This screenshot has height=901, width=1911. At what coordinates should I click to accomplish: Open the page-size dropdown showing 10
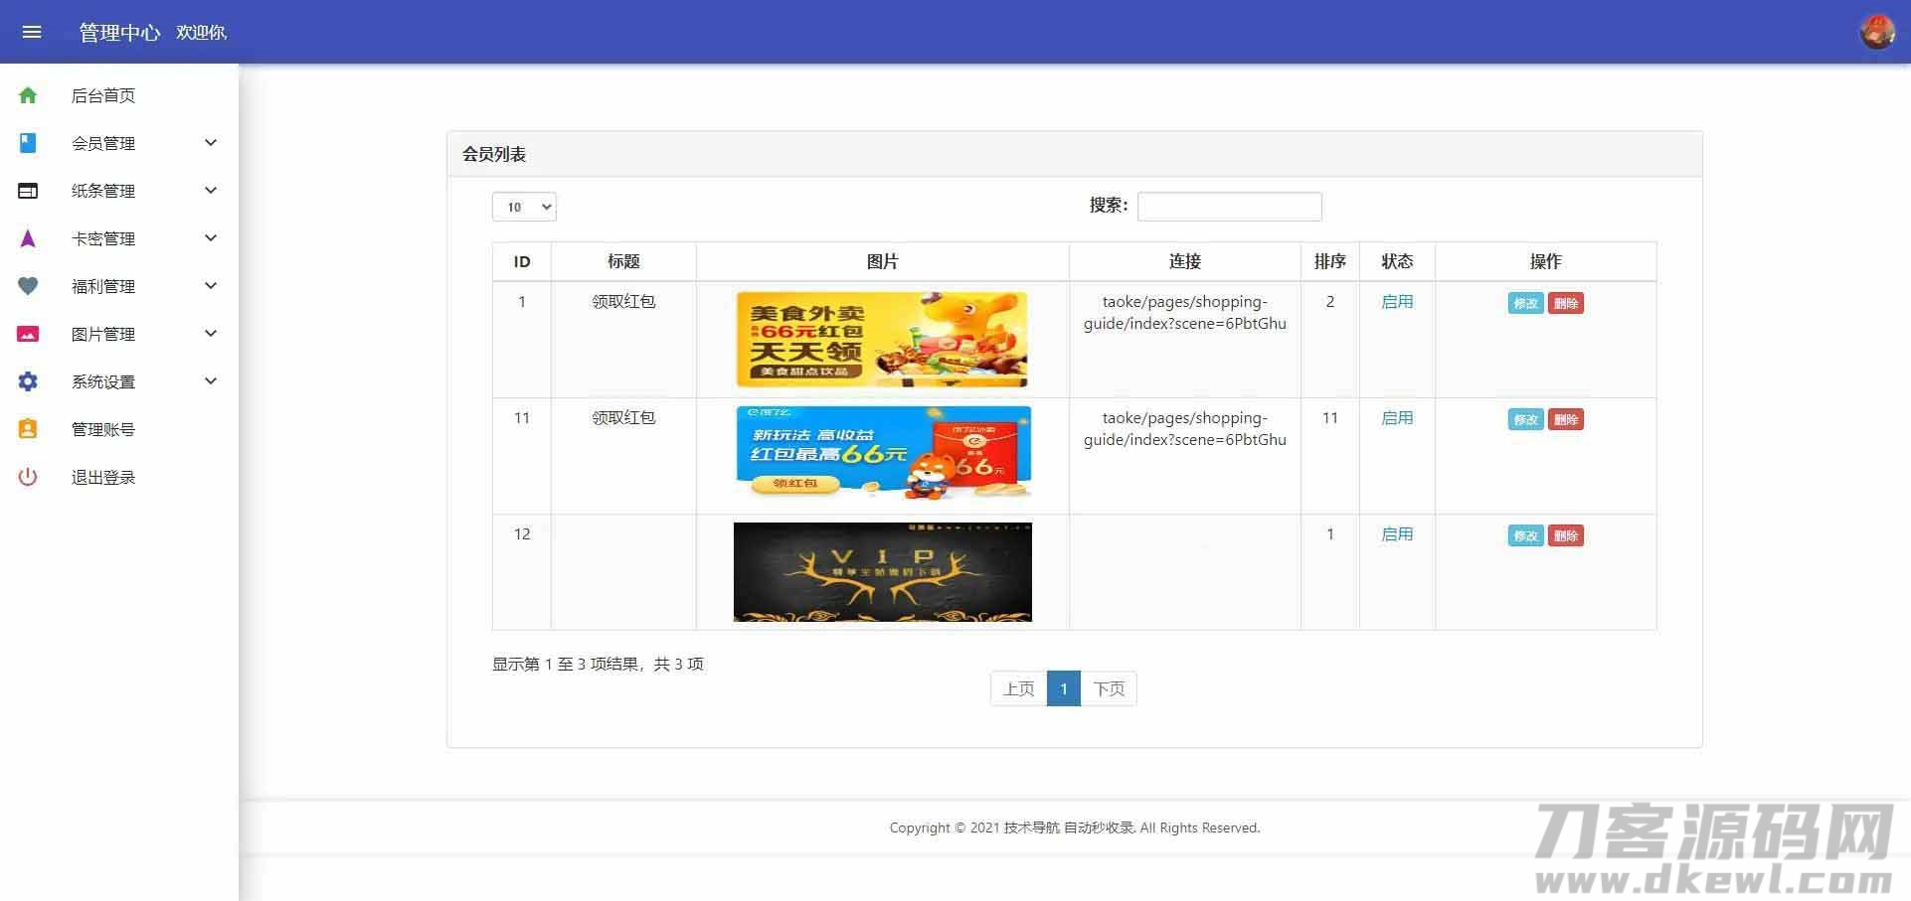tap(523, 207)
